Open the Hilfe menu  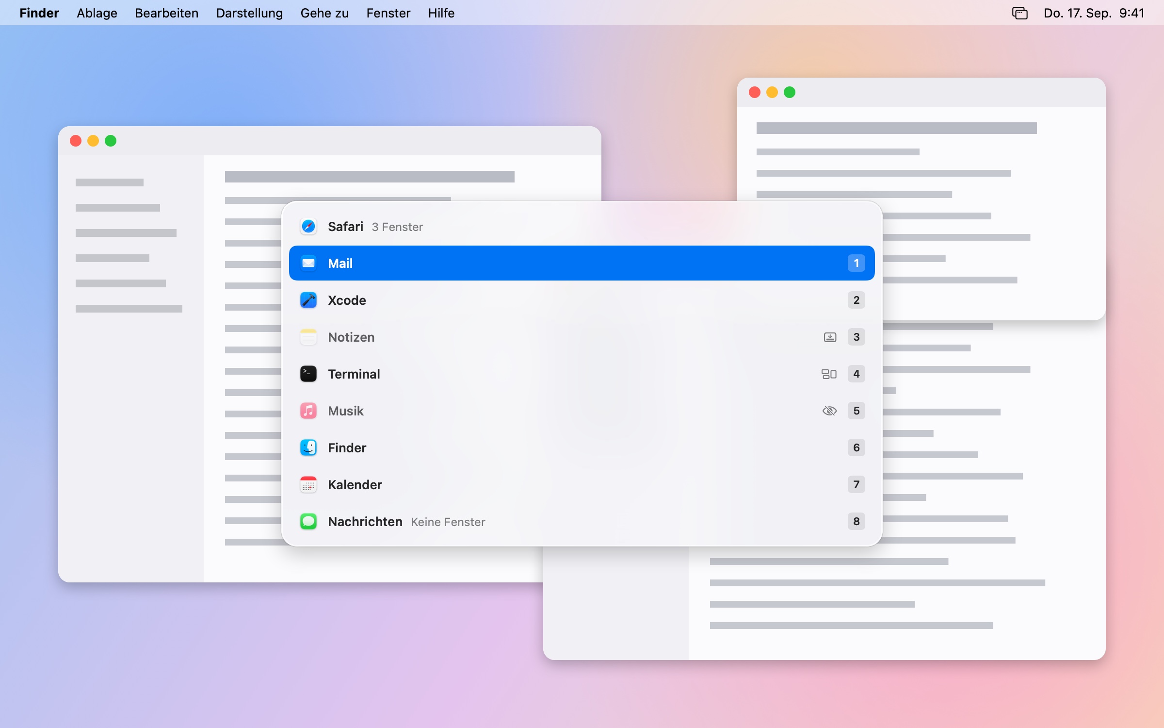(441, 13)
